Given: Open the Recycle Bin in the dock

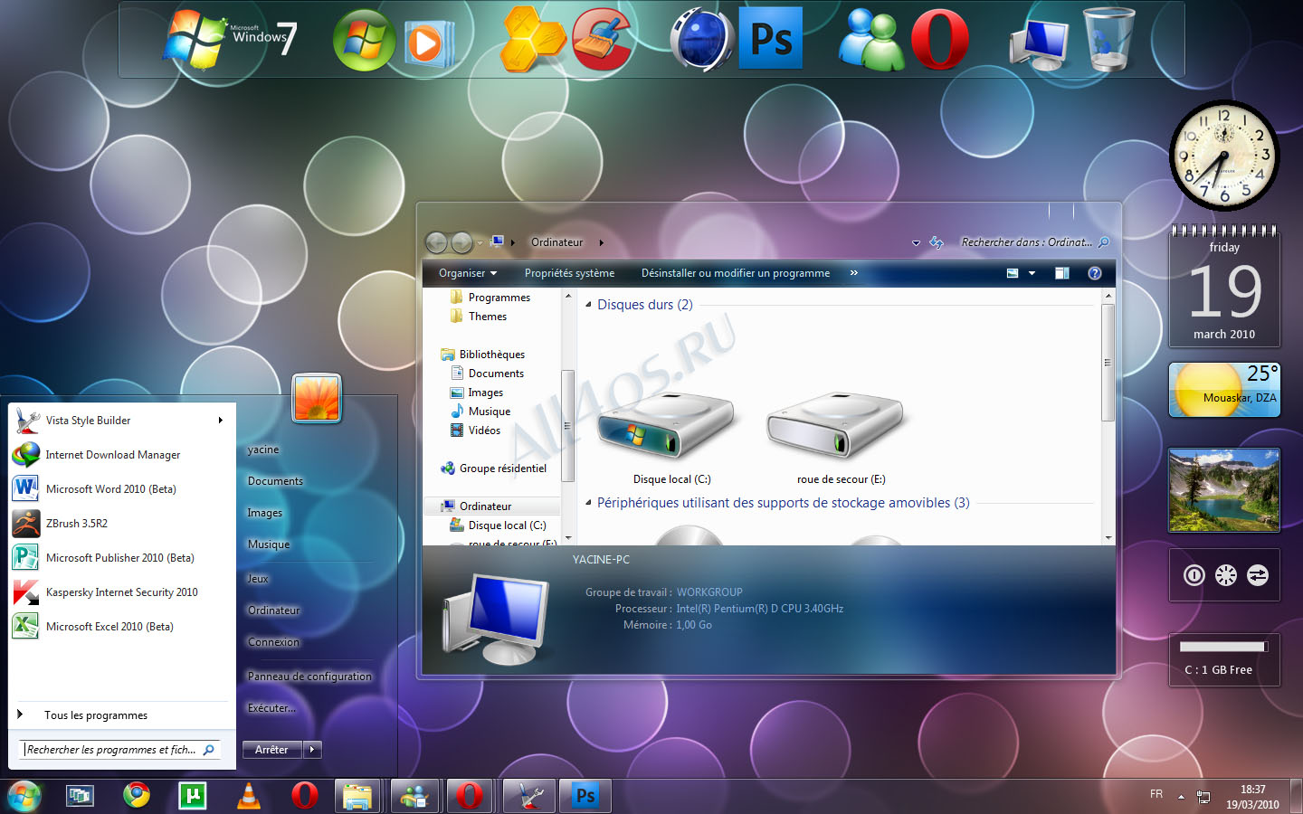Looking at the screenshot, I should pyautogui.click(x=1109, y=40).
